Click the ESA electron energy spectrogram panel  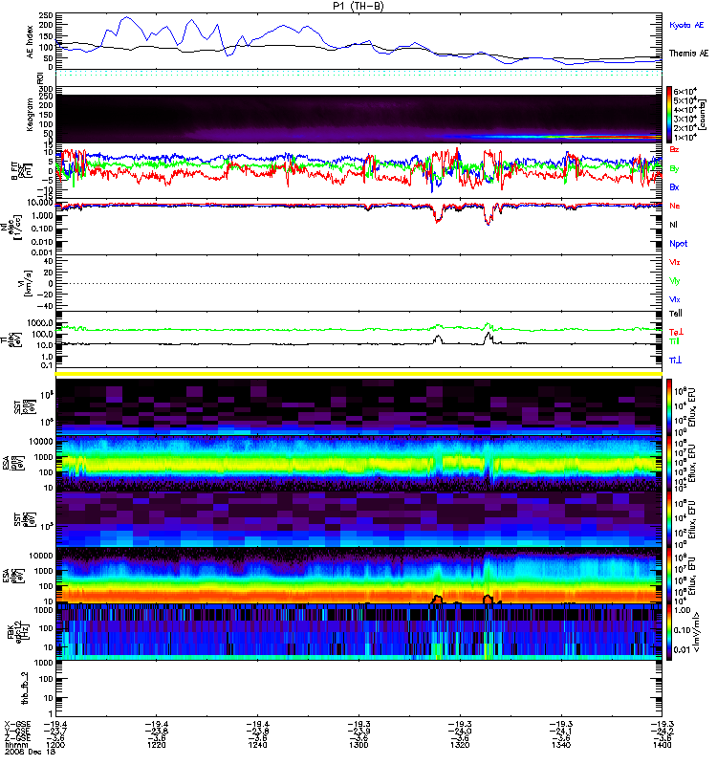358,575
